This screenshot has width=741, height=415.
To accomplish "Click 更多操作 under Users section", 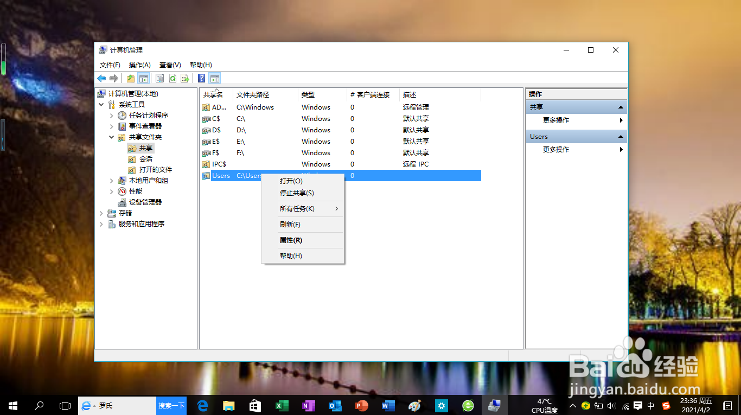I will point(556,150).
